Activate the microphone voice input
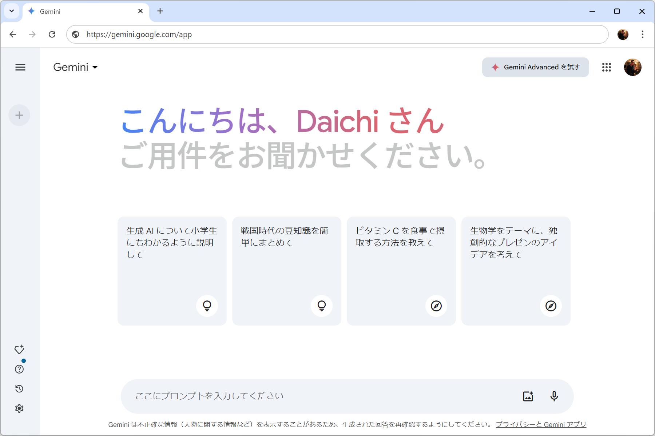 pos(554,396)
